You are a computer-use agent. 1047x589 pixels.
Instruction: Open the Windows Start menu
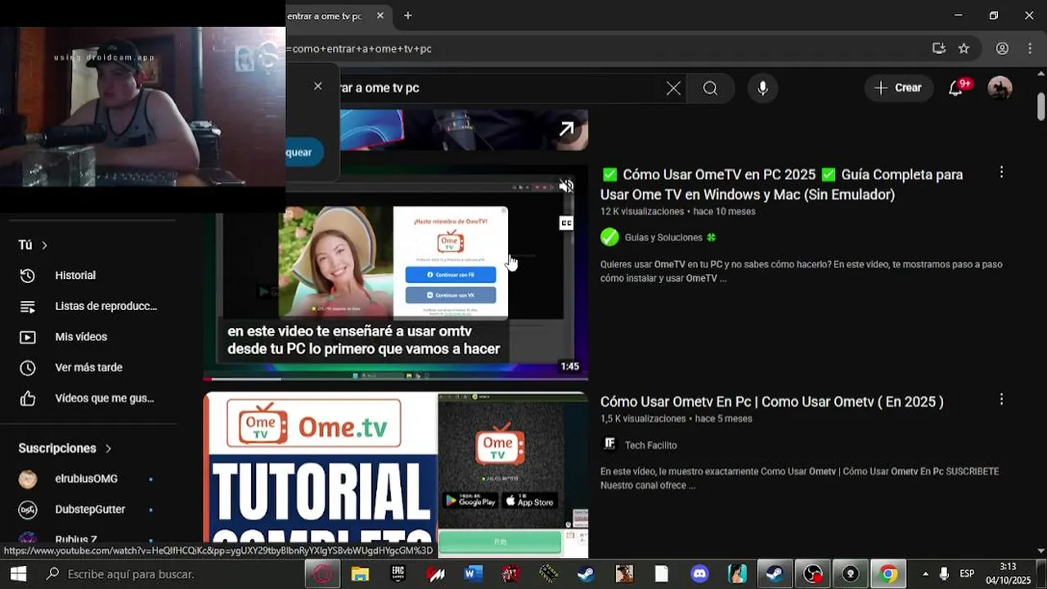[18, 574]
